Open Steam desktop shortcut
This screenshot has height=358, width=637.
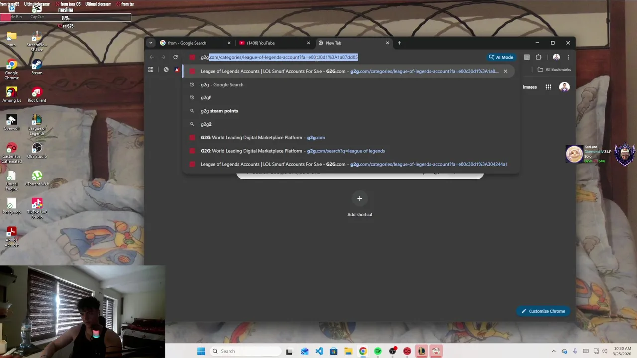pyautogui.click(x=37, y=67)
